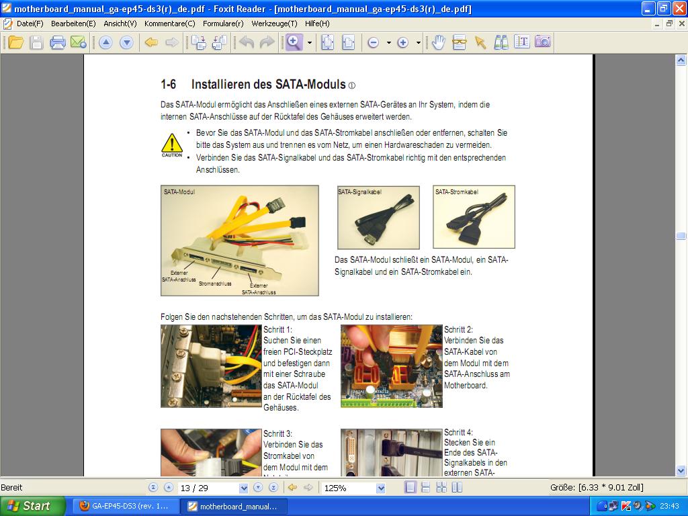Image resolution: width=688 pixels, height=516 pixels.
Task: Click motherboard_manual taskbar button
Action: (234, 506)
